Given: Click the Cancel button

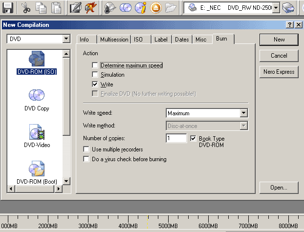Looking at the screenshot, I should tap(279, 56).
